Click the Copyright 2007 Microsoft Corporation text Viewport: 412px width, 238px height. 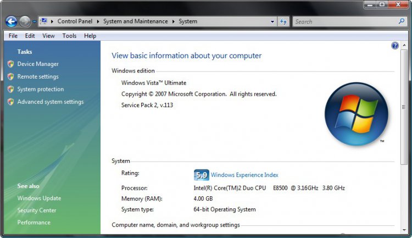click(199, 94)
